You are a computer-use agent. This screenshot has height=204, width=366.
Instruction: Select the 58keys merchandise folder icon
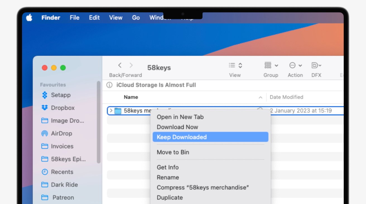coord(118,111)
